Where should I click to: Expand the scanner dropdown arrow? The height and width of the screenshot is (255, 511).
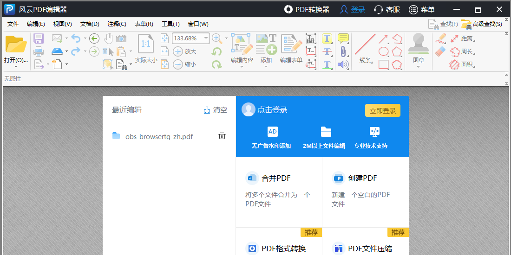point(66,51)
